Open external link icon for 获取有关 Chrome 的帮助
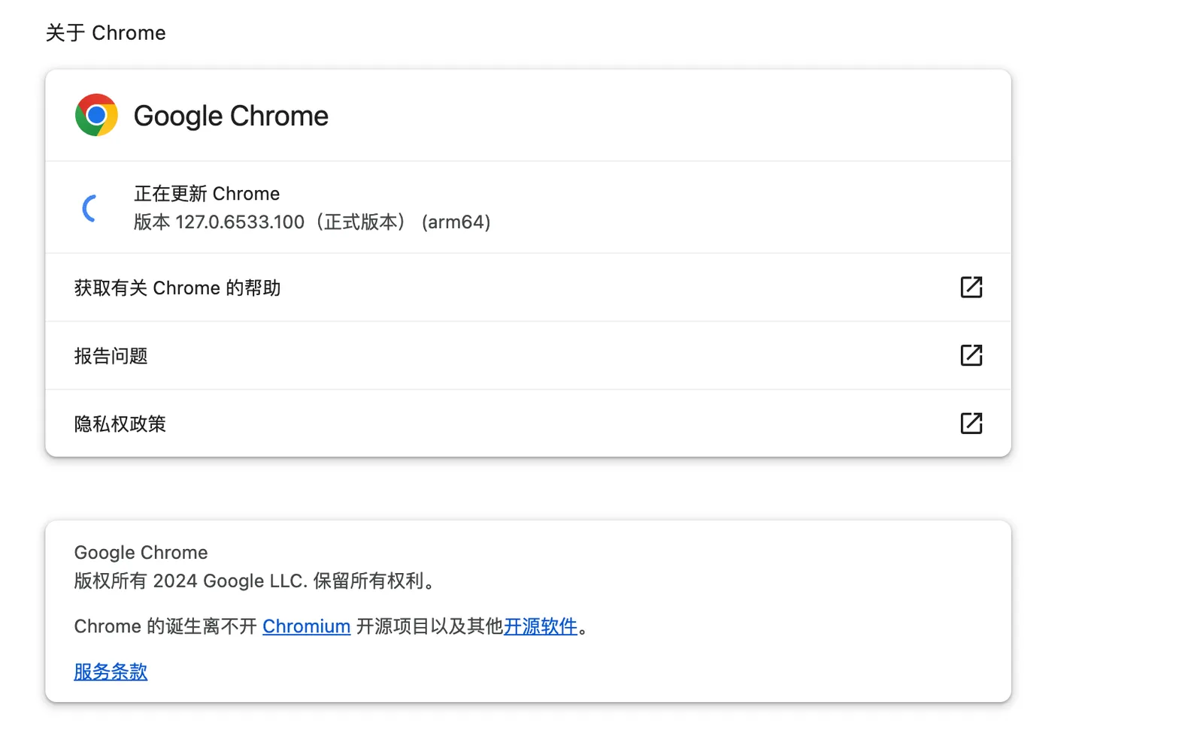This screenshot has height=739, width=1203. click(971, 287)
